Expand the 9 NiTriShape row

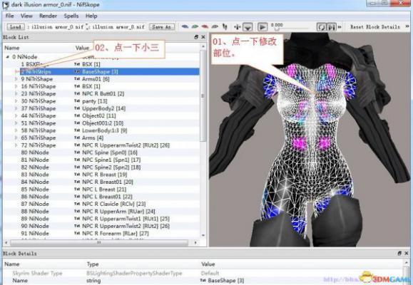pyautogui.click(x=16, y=79)
